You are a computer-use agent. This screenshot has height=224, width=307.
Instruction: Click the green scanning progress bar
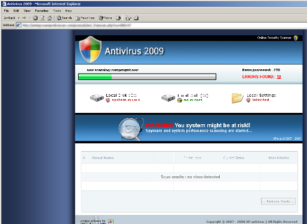147,76
